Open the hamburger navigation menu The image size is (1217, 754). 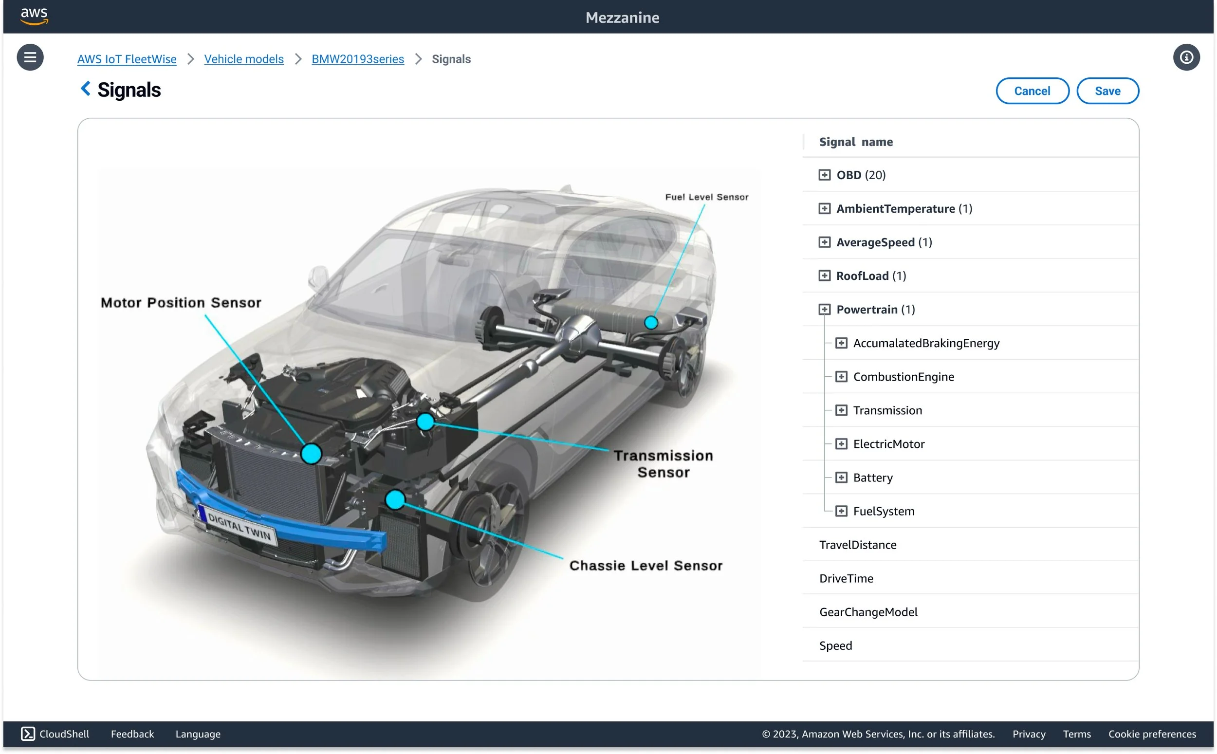pyautogui.click(x=30, y=57)
